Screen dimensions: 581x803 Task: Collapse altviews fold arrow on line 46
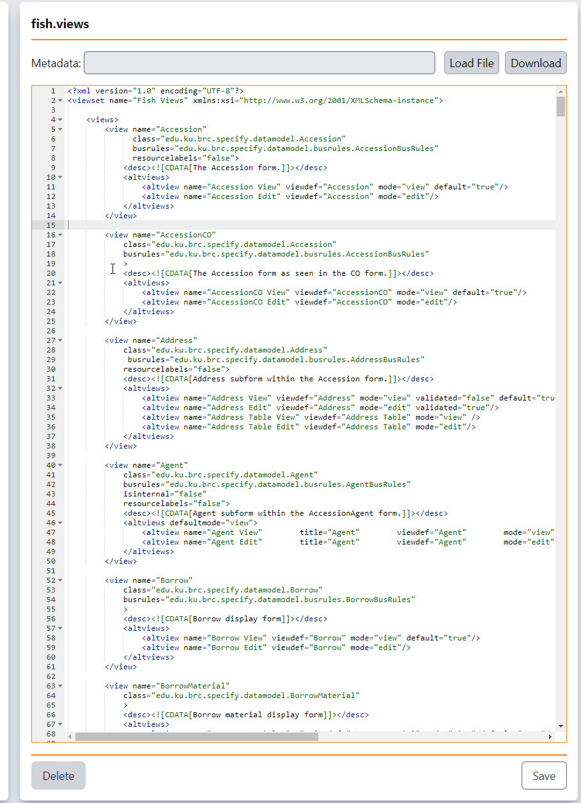[60, 523]
